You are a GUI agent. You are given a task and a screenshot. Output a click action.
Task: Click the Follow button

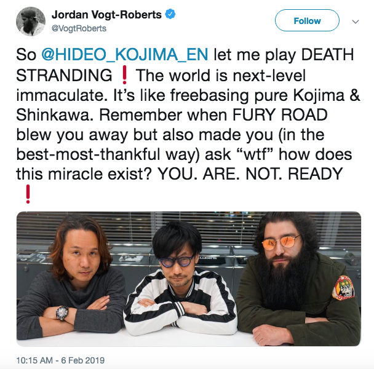[x=307, y=20]
